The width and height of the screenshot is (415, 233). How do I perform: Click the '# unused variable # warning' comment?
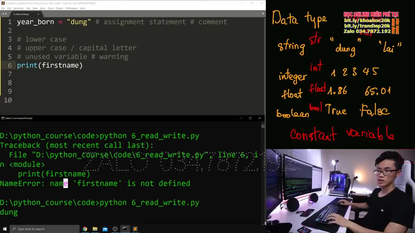(x=73, y=57)
